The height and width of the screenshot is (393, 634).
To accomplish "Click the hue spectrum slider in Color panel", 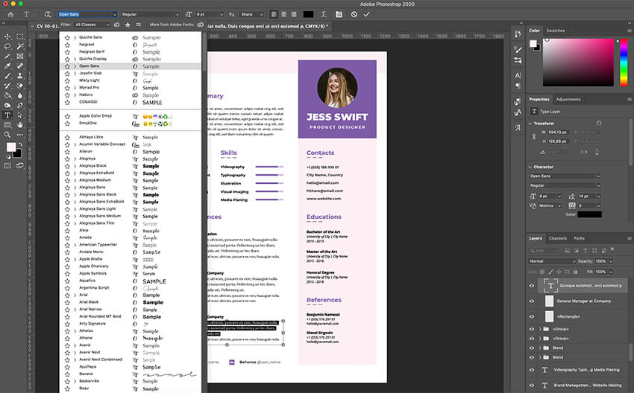I will [x=624, y=62].
